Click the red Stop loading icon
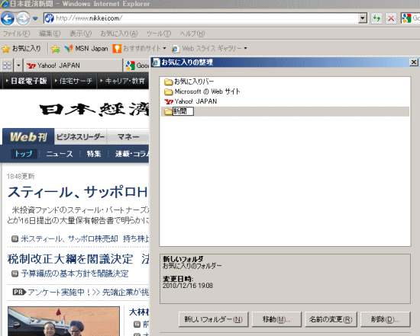420x336 pixels. [x=391, y=18]
